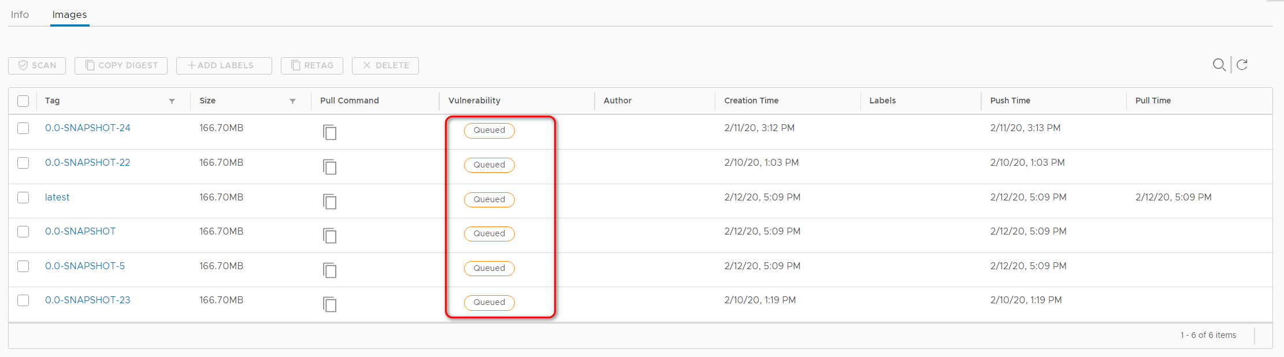Check the latest tag row

pos(23,198)
